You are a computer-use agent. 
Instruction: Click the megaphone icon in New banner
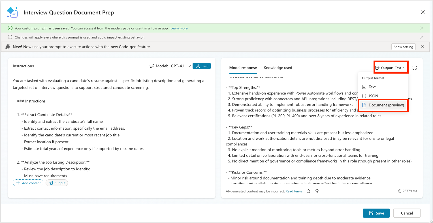click(8, 47)
